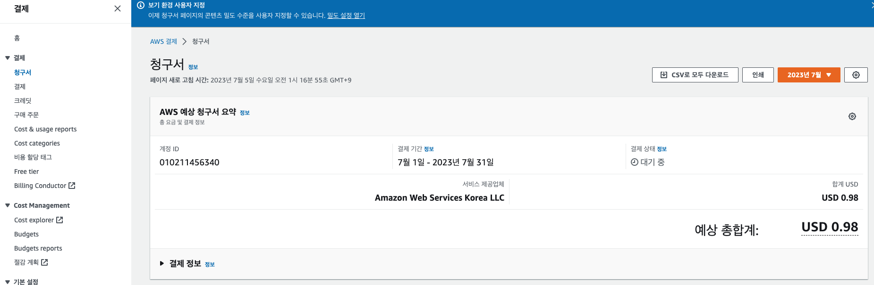Collapse the 기본 설정 sidebar section
The image size is (874, 285).
tap(8, 282)
